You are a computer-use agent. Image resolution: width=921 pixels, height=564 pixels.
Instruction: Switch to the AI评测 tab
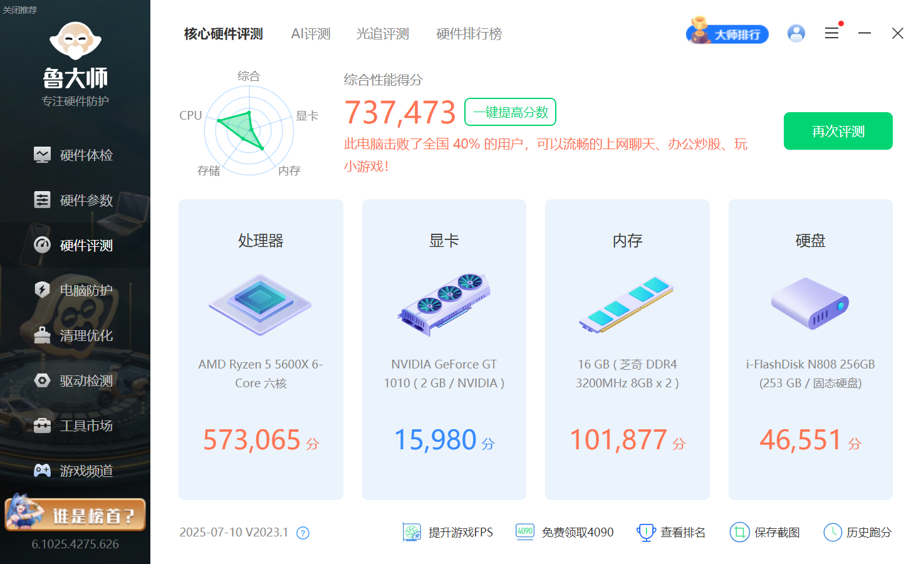coord(311,34)
